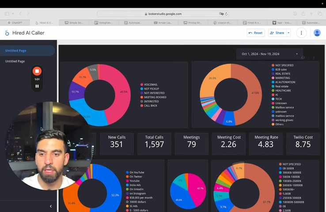The image size is (326, 212).
Task: Select the HEALTHCARE legend entry
Action: [281, 91]
